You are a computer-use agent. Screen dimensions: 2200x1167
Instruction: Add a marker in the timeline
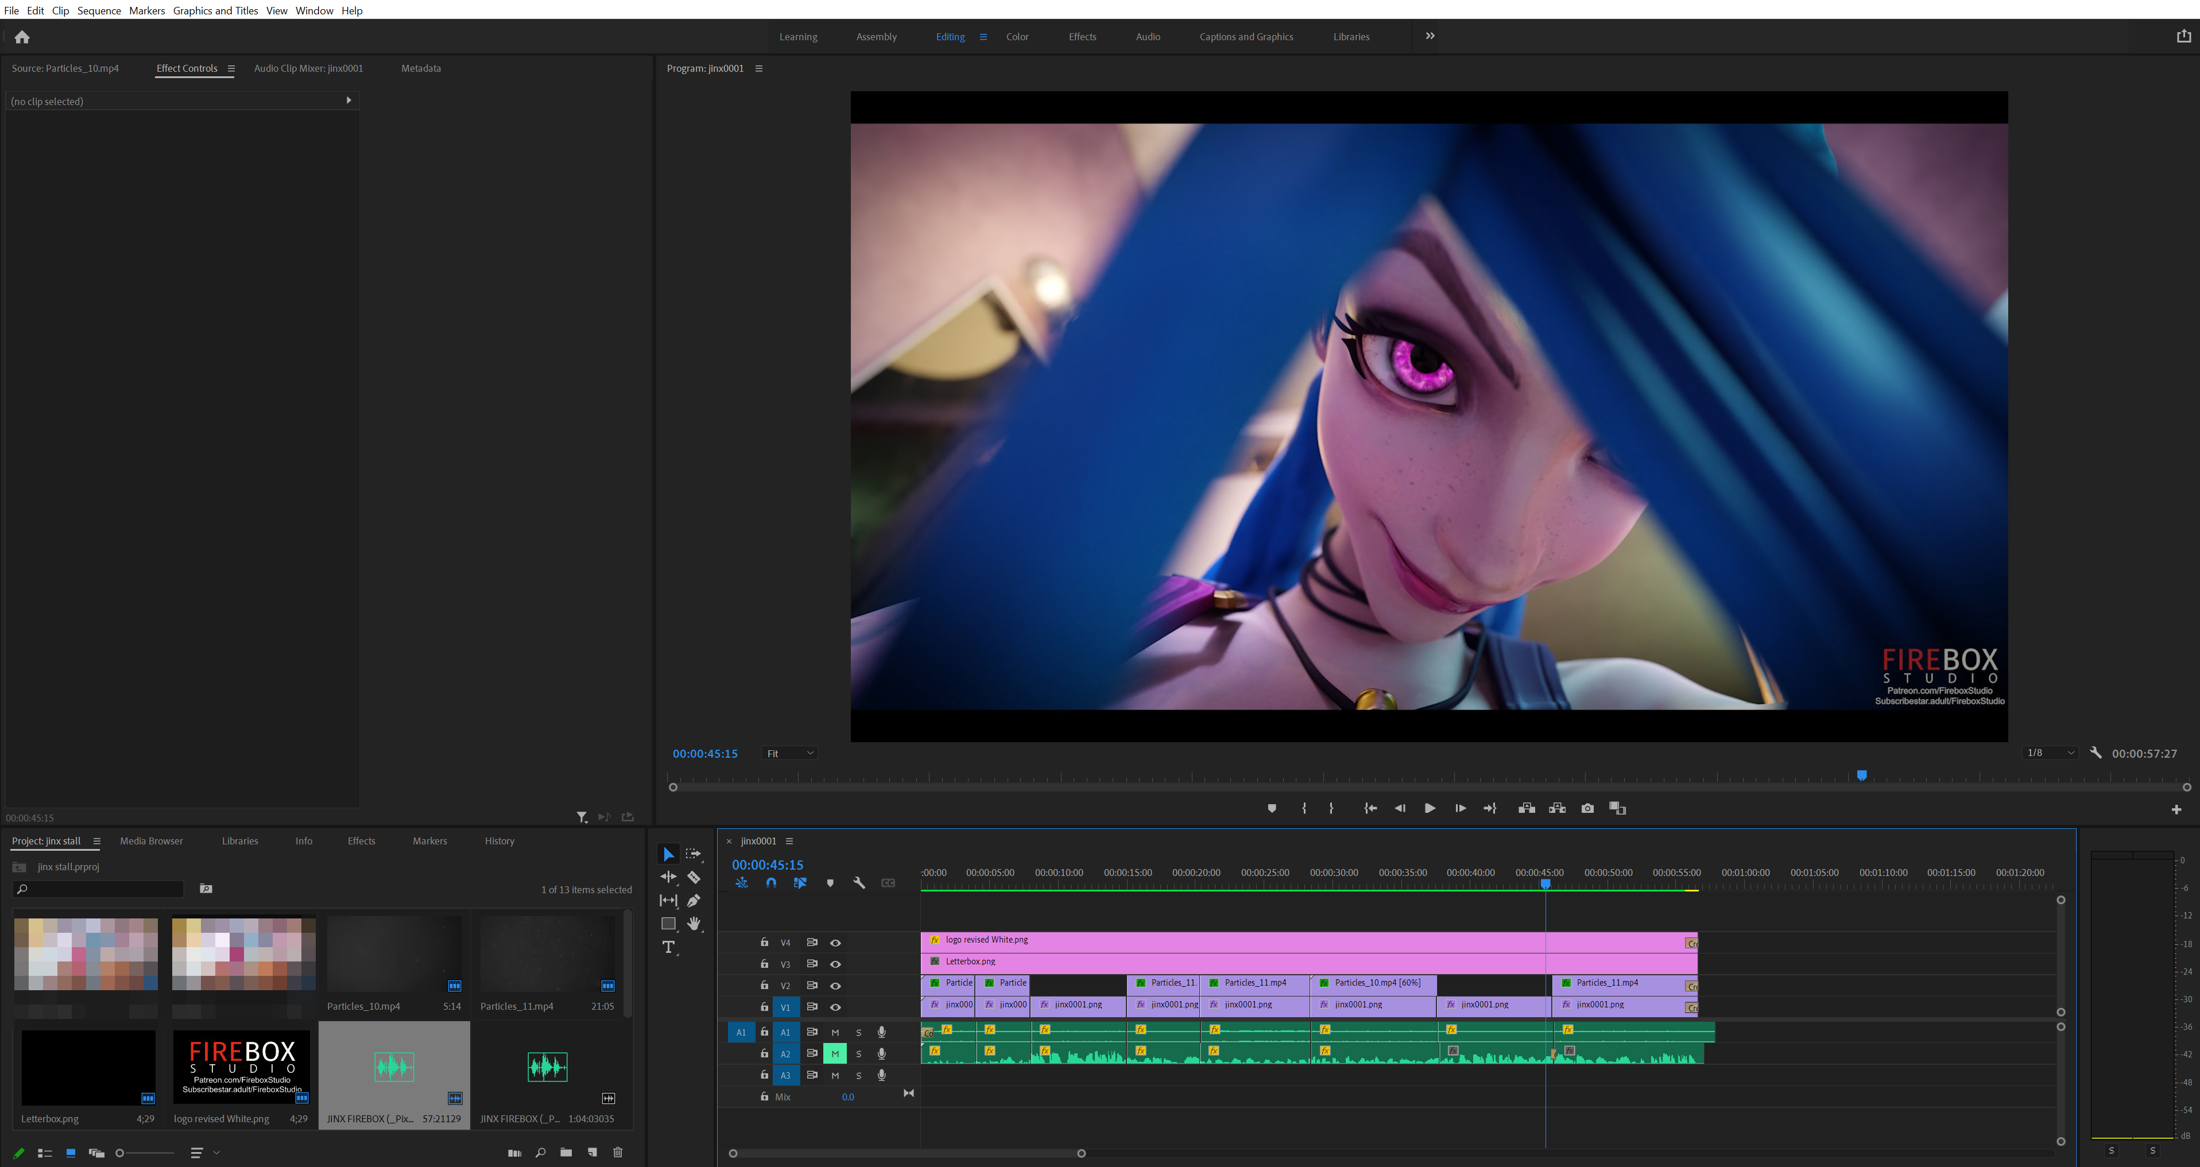point(830,883)
